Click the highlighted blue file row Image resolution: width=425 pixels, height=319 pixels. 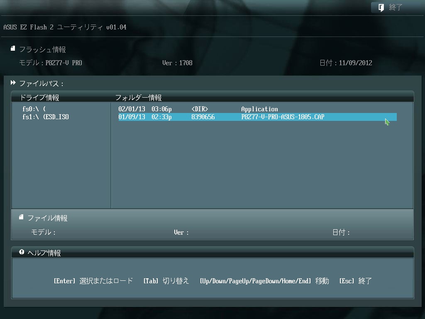(x=257, y=117)
